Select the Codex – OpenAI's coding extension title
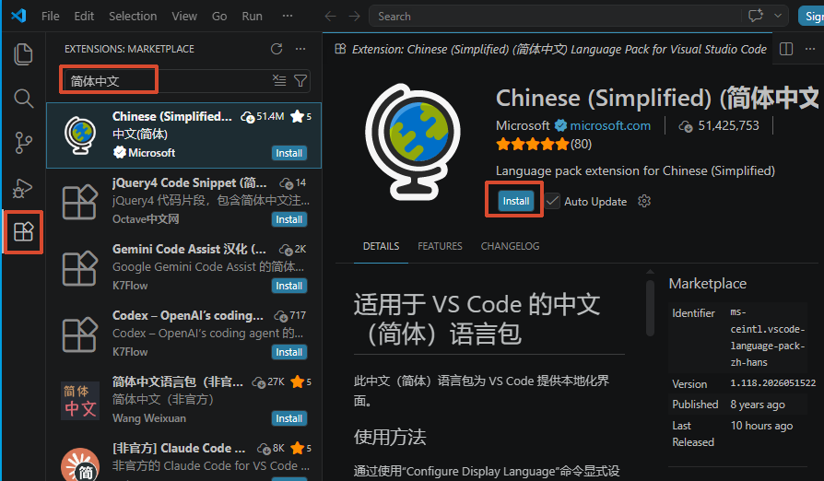The height and width of the screenshot is (481, 824). [x=188, y=315]
